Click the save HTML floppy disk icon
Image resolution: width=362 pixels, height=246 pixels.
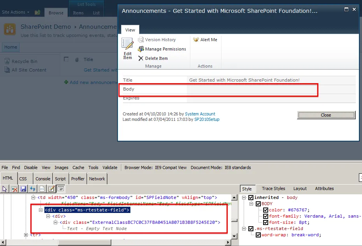coord(23,189)
